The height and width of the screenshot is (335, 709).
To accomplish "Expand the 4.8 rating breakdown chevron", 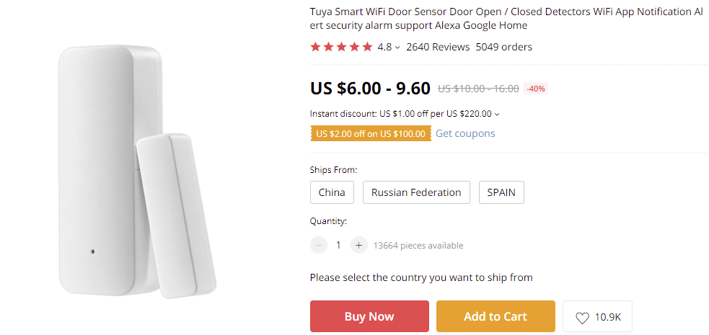I will tap(397, 48).
